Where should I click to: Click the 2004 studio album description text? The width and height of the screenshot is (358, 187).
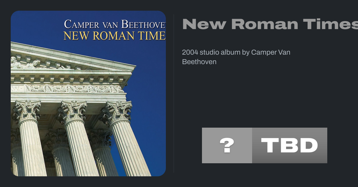[236, 57]
